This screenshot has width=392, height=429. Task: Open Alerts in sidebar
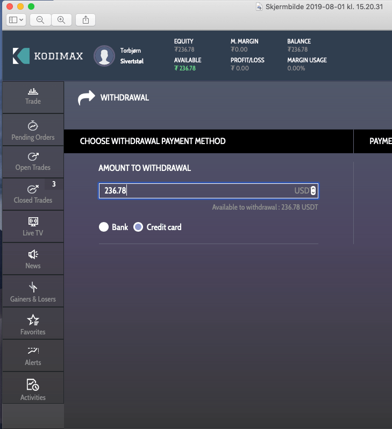pyautogui.click(x=33, y=356)
